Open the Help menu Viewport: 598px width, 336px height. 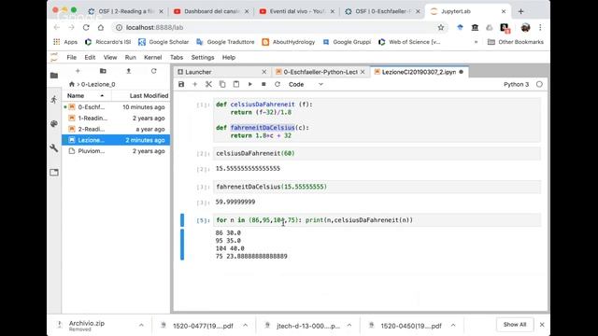228,57
